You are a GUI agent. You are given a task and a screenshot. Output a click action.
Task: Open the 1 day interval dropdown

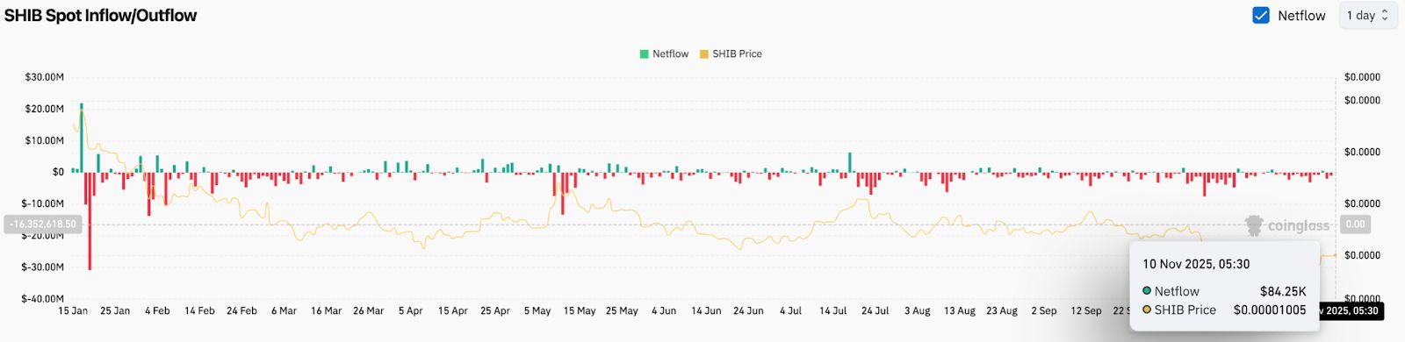[1367, 15]
